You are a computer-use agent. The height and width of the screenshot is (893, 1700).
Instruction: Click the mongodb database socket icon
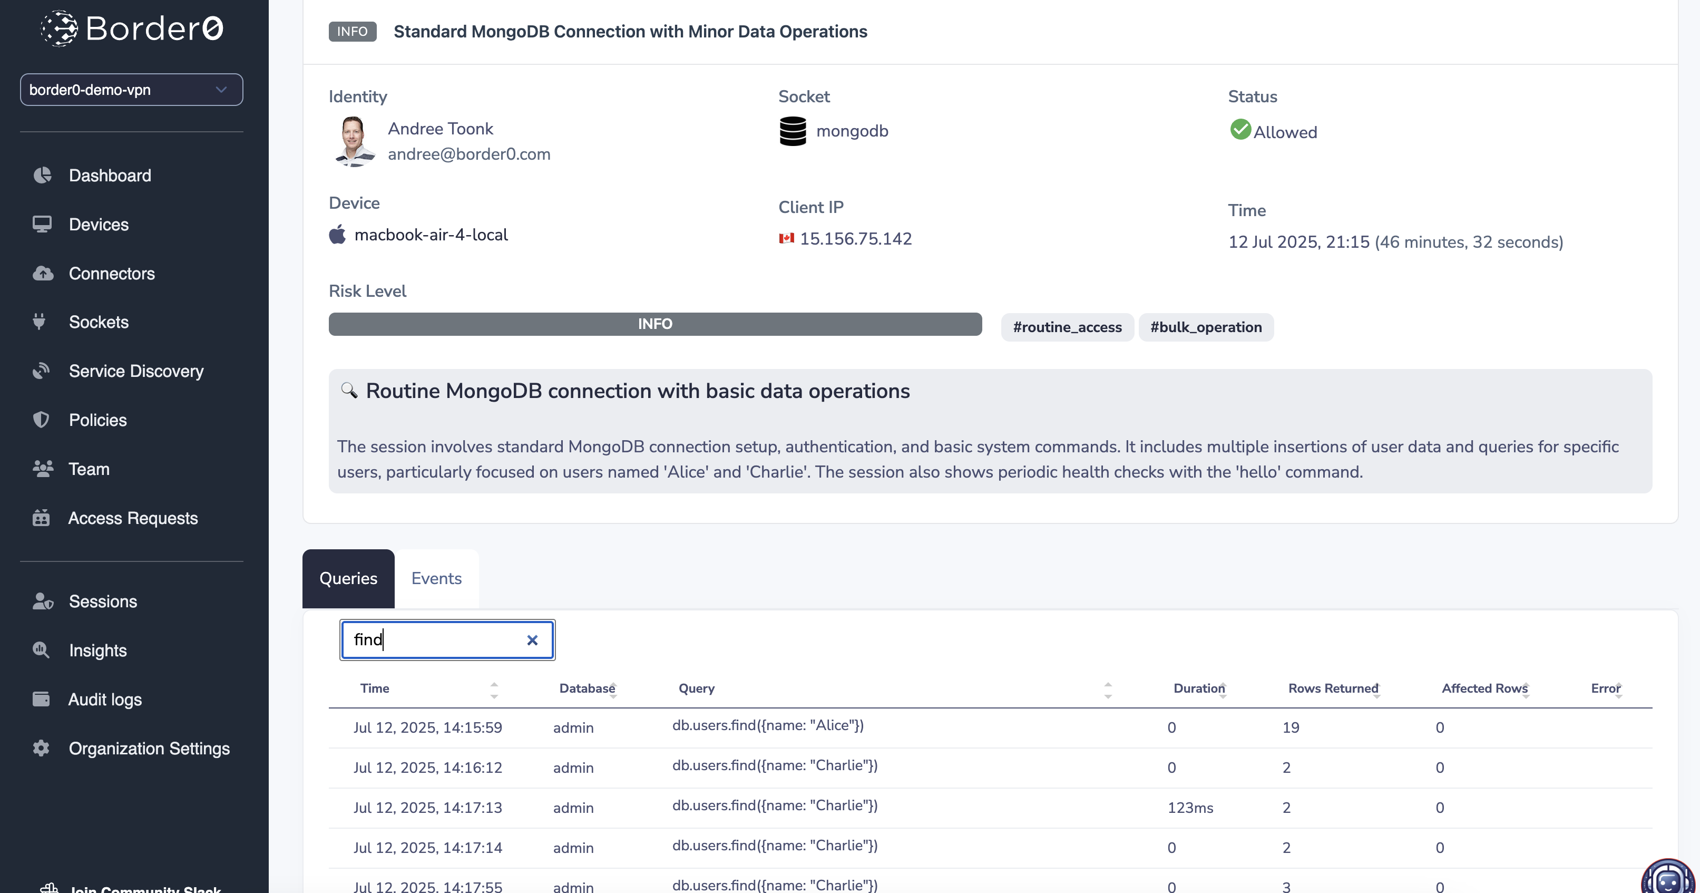pos(793,131)
